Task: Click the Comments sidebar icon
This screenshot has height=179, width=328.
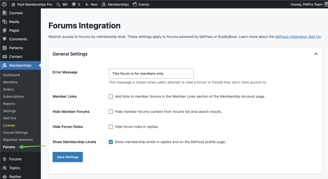Action: pyautogui.click(x=4, y=39)
